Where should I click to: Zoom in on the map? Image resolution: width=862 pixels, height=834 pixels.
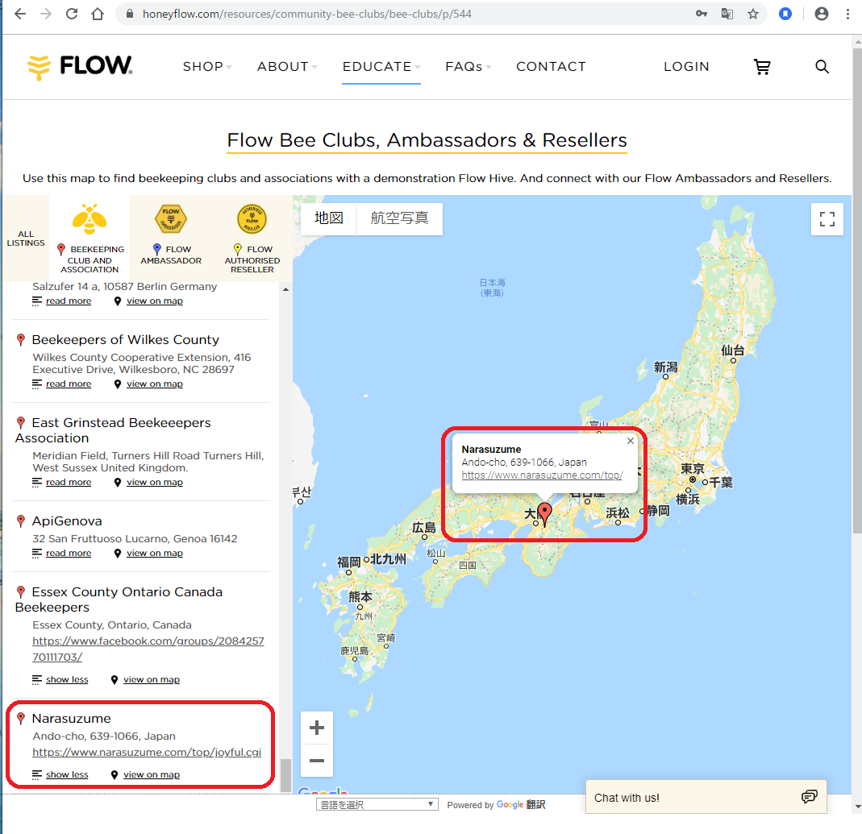click(317, 728)
